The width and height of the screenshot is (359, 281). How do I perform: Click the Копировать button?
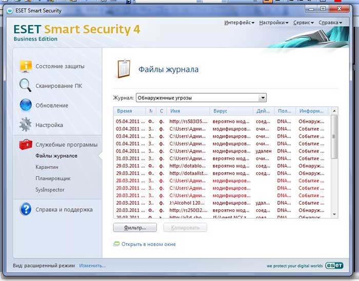point(185,228)
